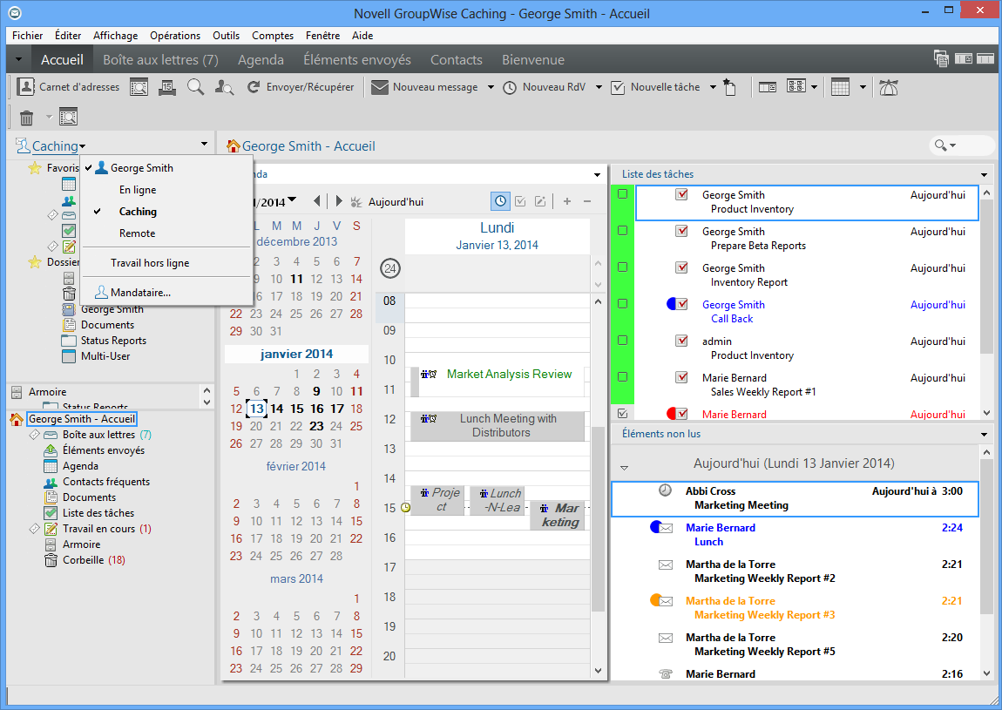Screen dimensions: 1002x710
Task: Open the Carnet d'adresses address book
Action: [x=68, y=87]
